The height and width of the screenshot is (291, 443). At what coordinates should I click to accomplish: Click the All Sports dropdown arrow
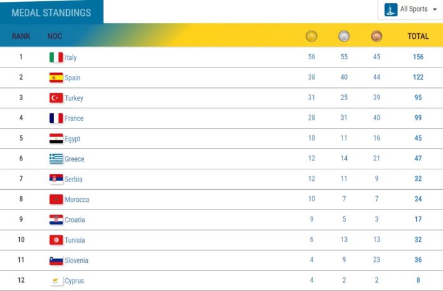pyautogui.click(x=434, y=10)
